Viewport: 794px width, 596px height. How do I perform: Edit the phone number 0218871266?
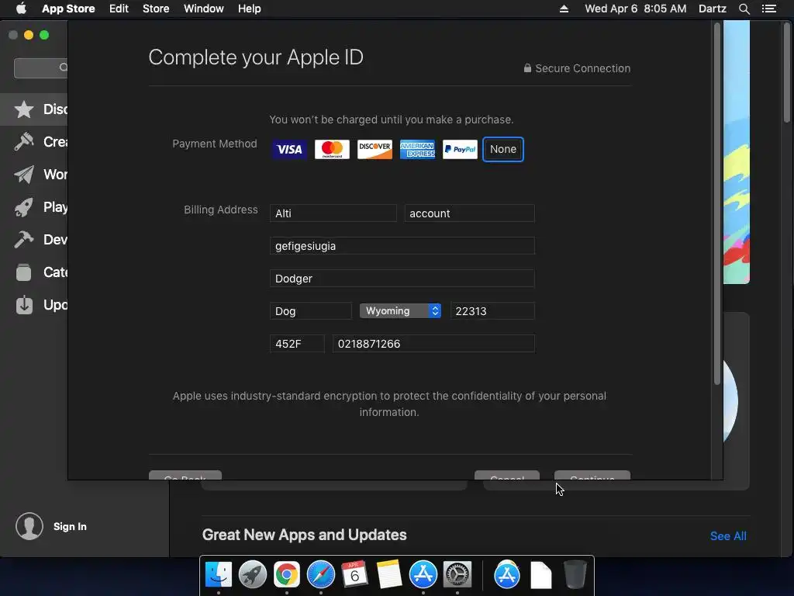click(x=433, y=344)
